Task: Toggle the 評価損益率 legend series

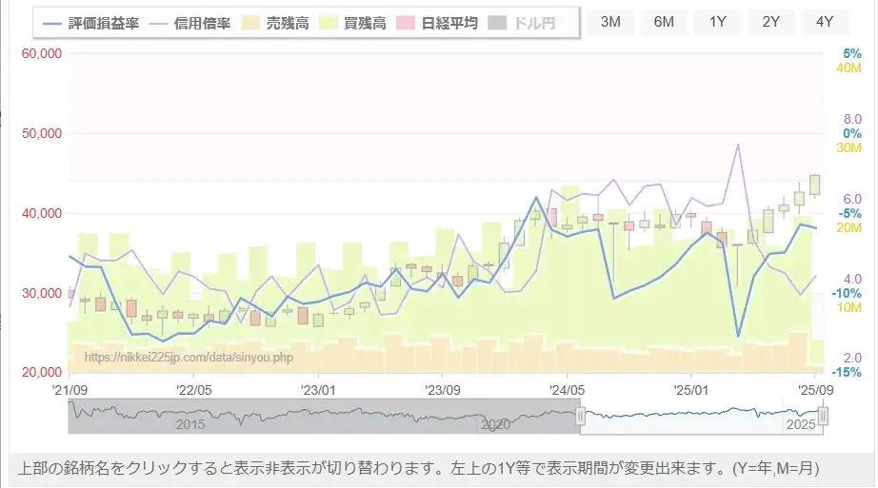Action: click(x=90, y=24)
